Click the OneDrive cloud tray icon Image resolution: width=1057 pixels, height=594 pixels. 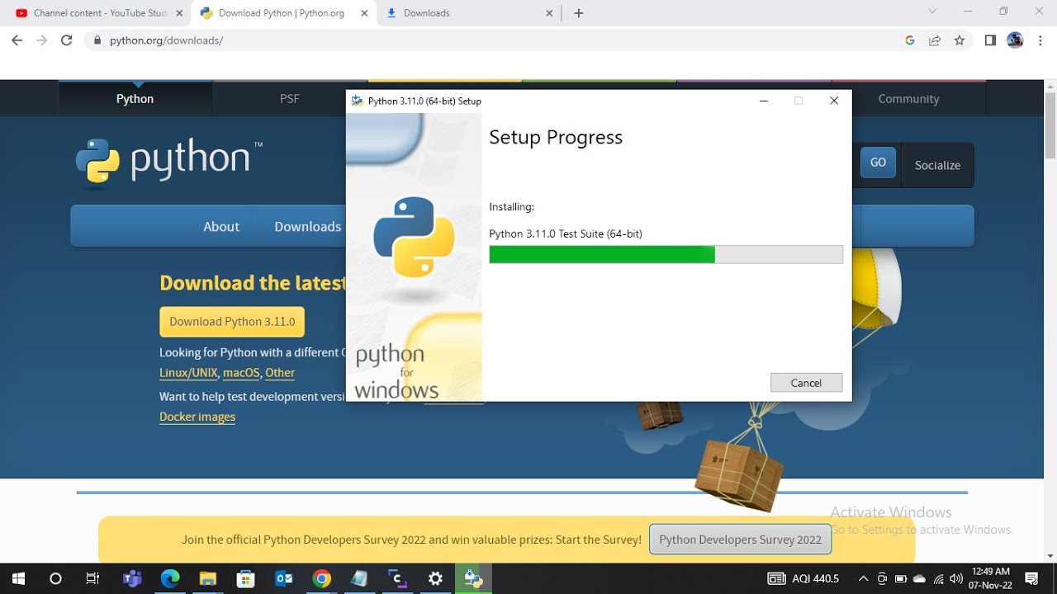pos(919,578)
